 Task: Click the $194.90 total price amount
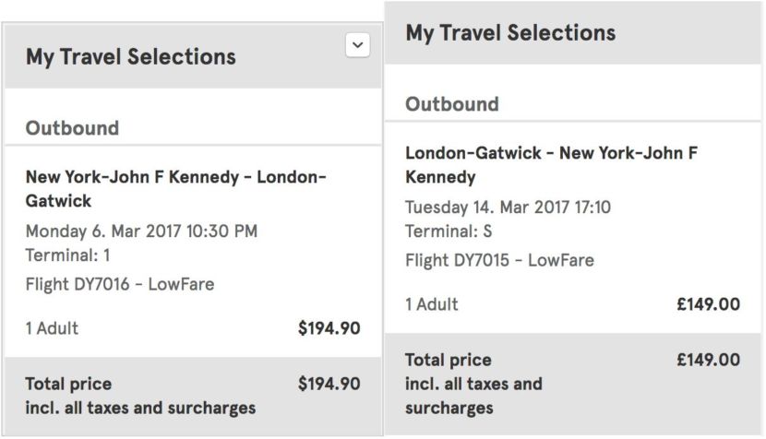(x=329, y=384)
